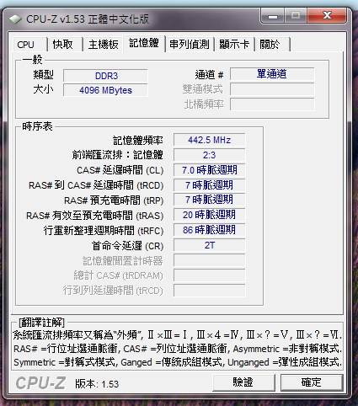Open the 顯示卡 tab
The width and height of the screenshot is (358, 406).
point(234,45)
